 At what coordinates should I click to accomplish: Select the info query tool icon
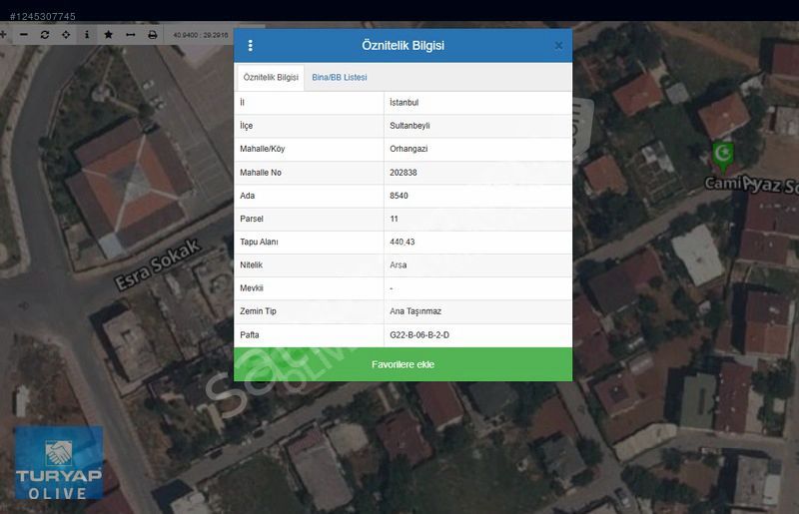point(87,34)
